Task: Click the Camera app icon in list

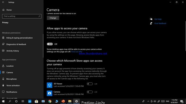Action: coord(49,93)
